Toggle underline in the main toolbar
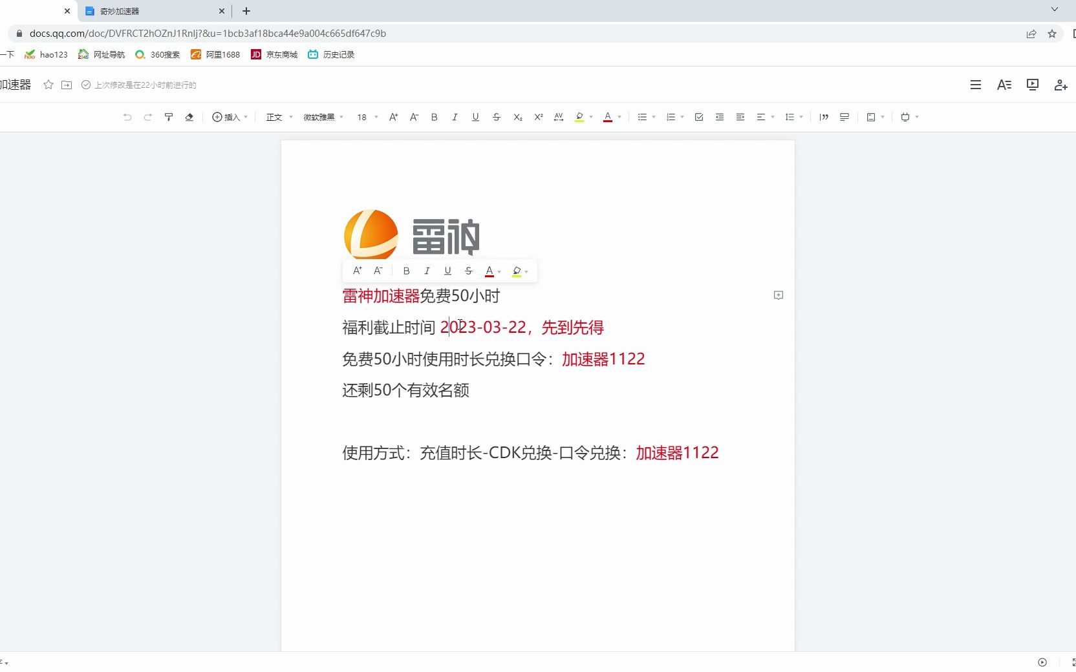 [476, 117]
